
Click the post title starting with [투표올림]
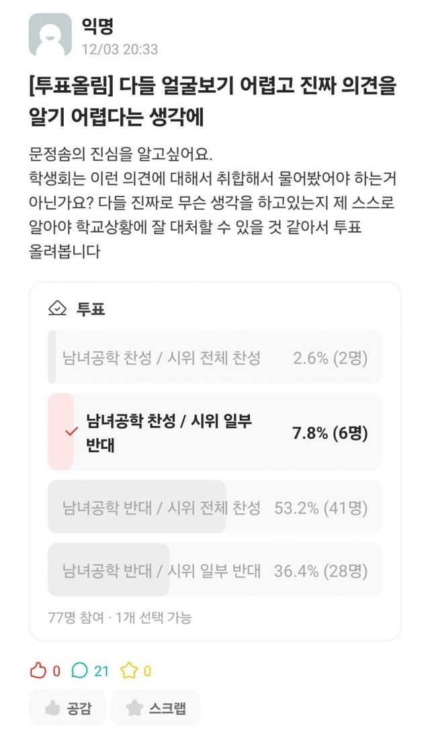coord(214,100)
